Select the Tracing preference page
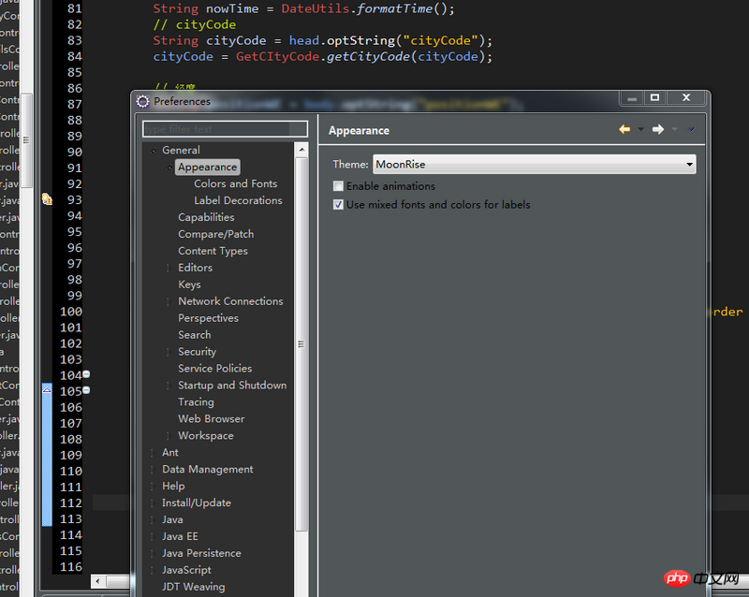749x597 pixels. (x=196, y=402)
